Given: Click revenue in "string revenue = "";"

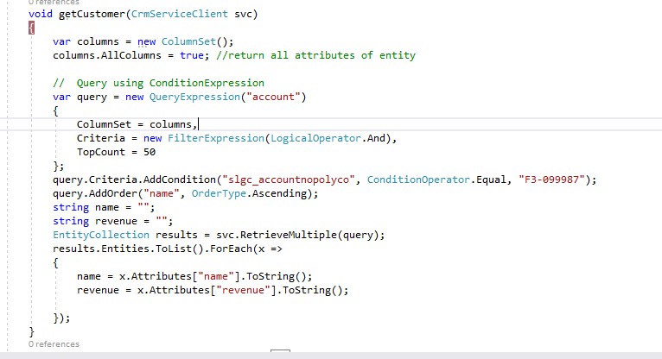Looking at the screenshot, I should (116, 221).
